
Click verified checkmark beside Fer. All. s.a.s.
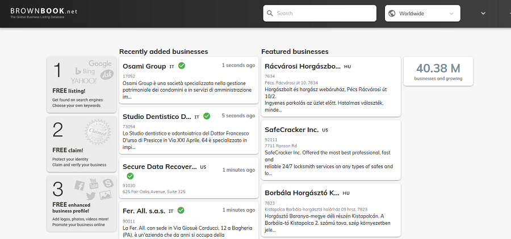coord(181,210)
